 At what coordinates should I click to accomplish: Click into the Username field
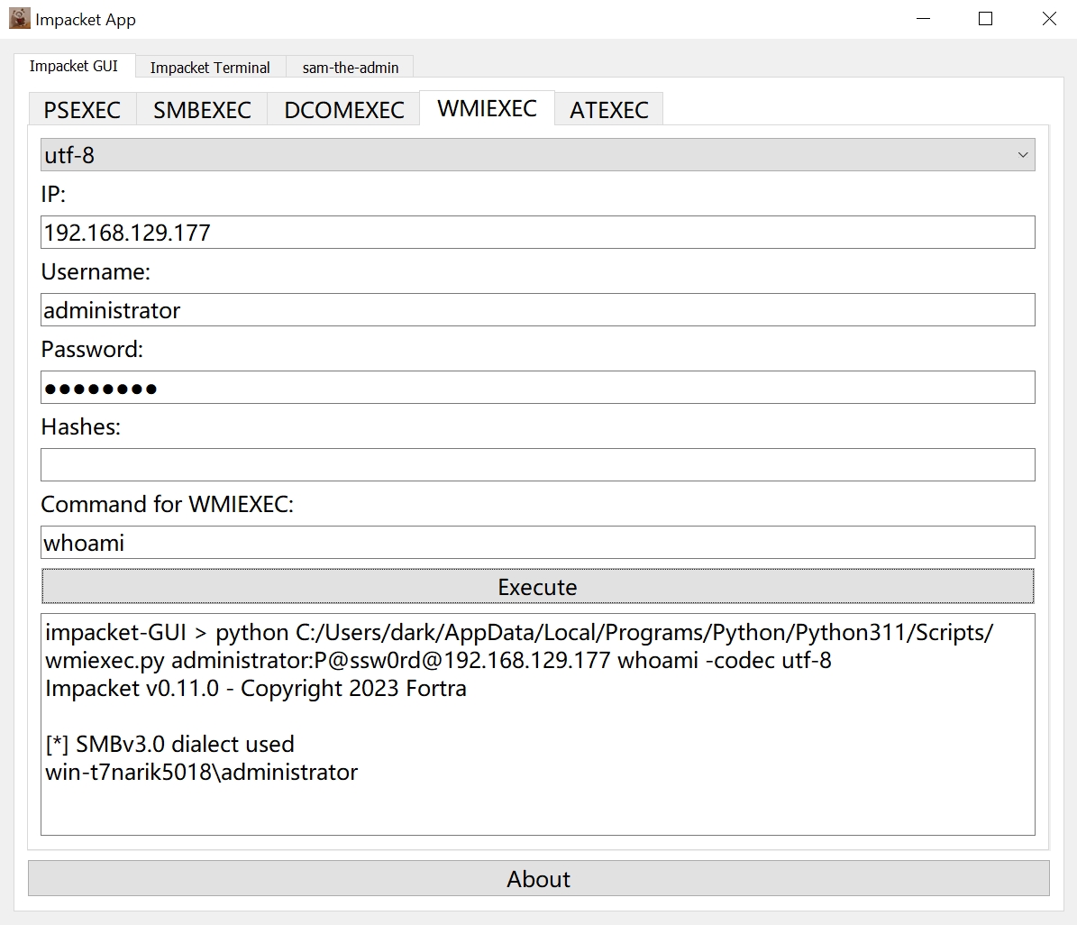point(538,310)
